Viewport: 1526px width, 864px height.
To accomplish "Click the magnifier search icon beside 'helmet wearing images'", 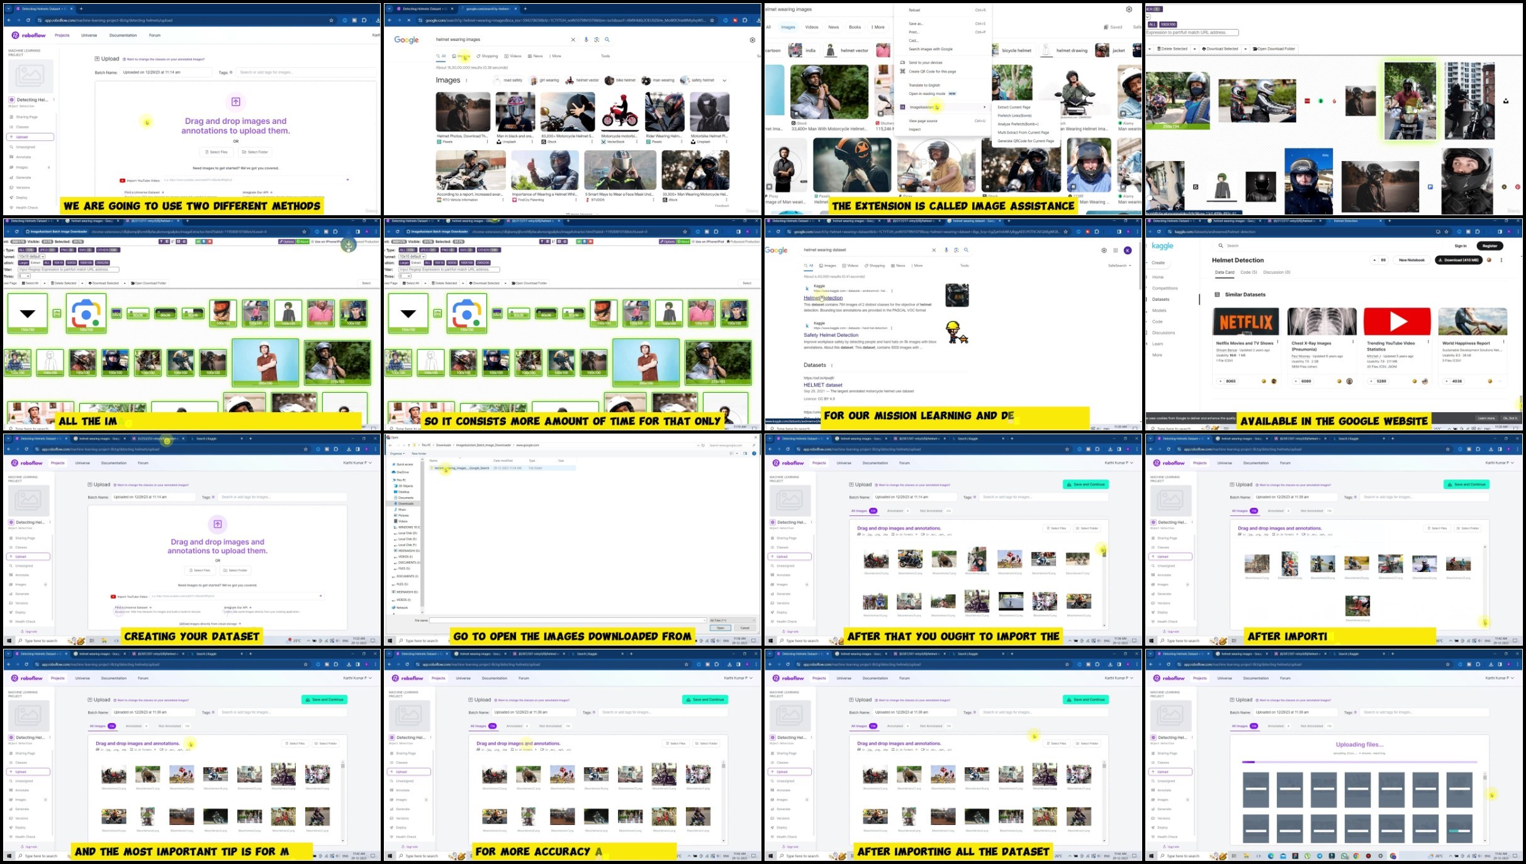I will (607, 40).
